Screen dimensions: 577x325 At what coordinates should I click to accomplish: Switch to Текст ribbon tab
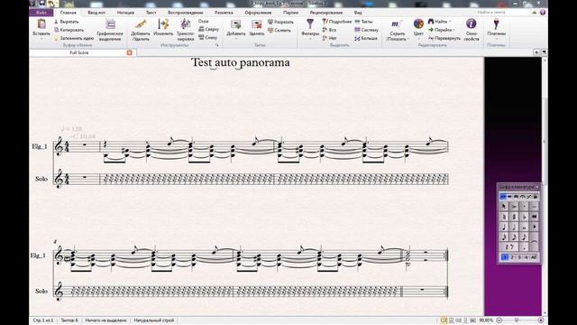(x=151, y=13)
